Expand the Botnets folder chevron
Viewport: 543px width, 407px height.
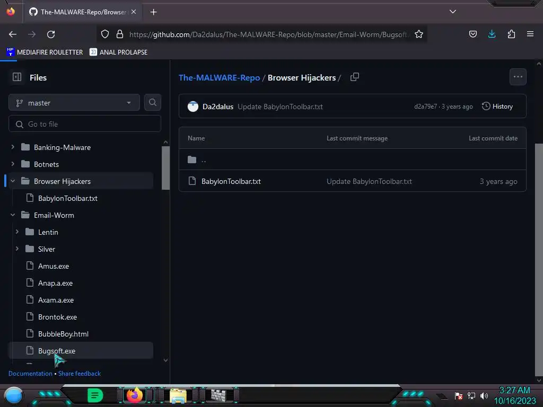tap(13, 164)
